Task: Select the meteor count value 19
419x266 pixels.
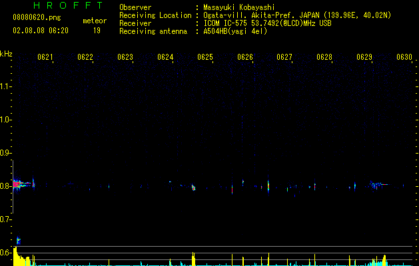Action: click(x=97, y=31)
